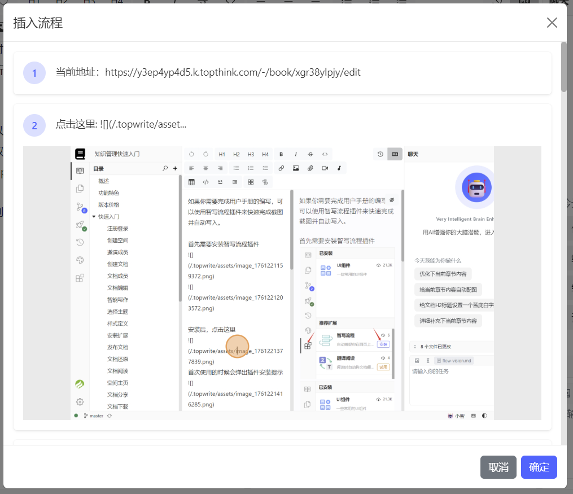
Task: Toggle the dark mode half-circle icon
Action: pos(484,416)
